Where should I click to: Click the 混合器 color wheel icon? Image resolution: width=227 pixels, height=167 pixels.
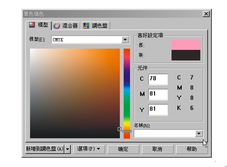[56, 26]
